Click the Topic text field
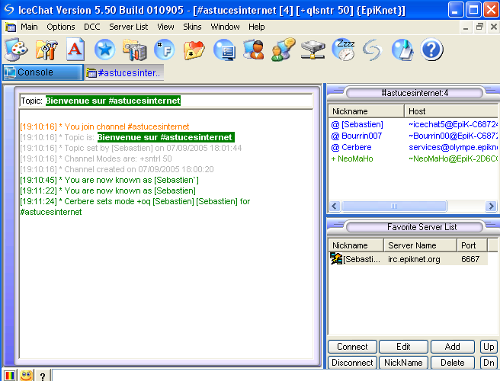Screen dimensions: 500x381 coord(166,101)
